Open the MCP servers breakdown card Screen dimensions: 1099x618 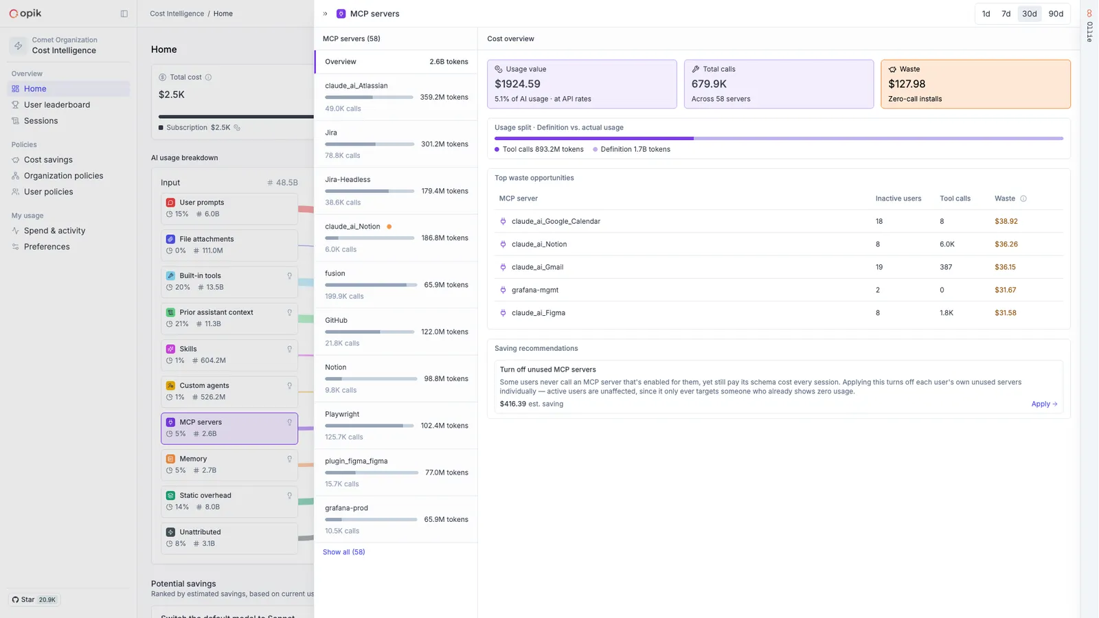tap(229, 428)
